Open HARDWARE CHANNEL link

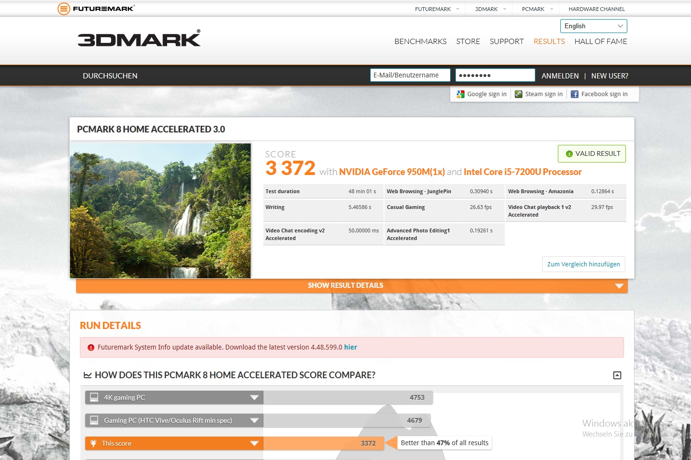(x=597, y=9)
